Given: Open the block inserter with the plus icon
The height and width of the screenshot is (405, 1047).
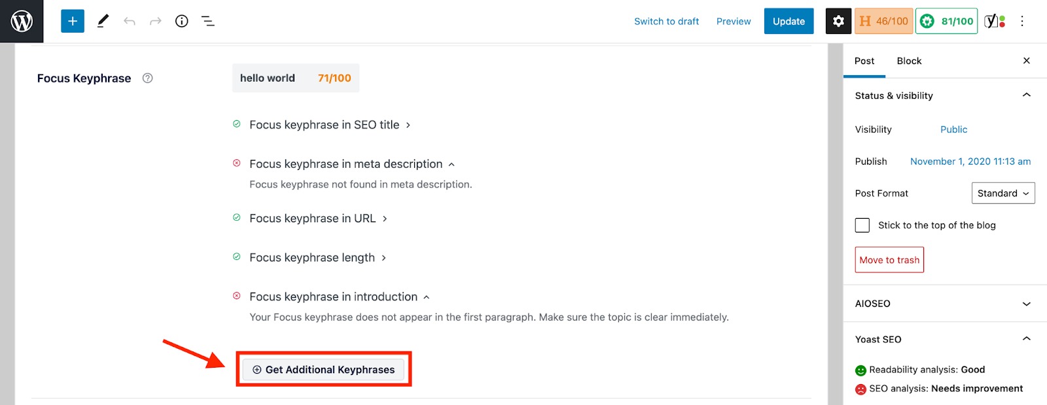Looking at the screenshot, I should point(72,20).
